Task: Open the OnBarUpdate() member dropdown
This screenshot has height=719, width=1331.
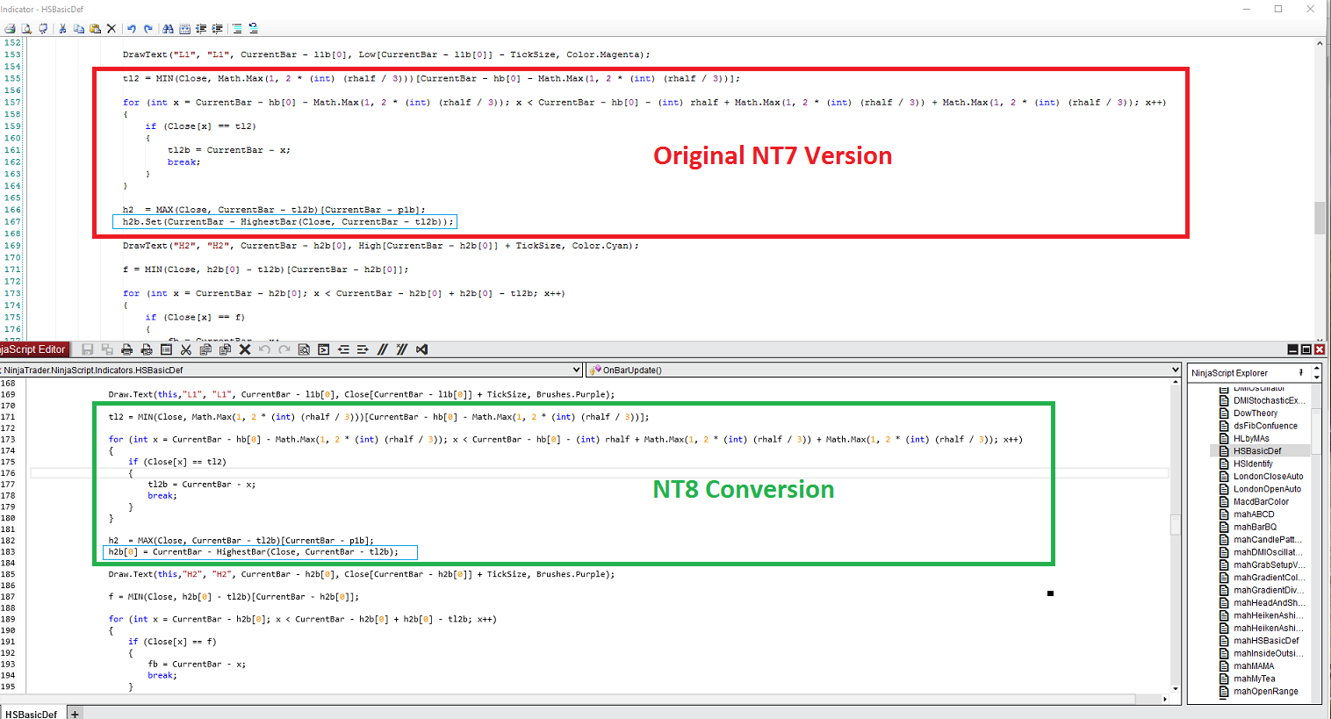Action: click(885, 370)
